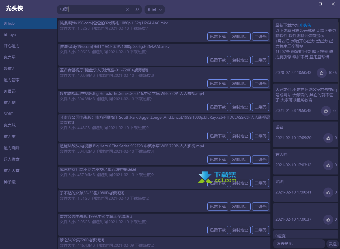The height and width of the screenshot is (249, 340).
Task: Click 迅雷下载 for Big Hero 6 S02E23
Action: coord(218,159)
